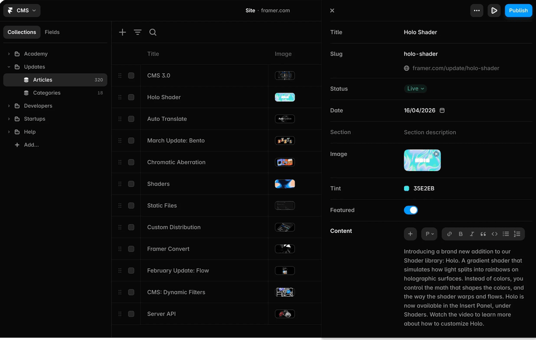
Task: Click the plus icon beside Add...
Action: 17,145
